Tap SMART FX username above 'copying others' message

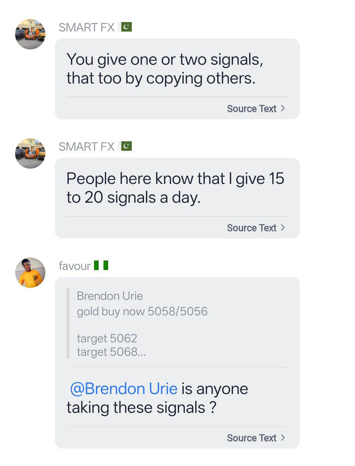pos(86,27)
